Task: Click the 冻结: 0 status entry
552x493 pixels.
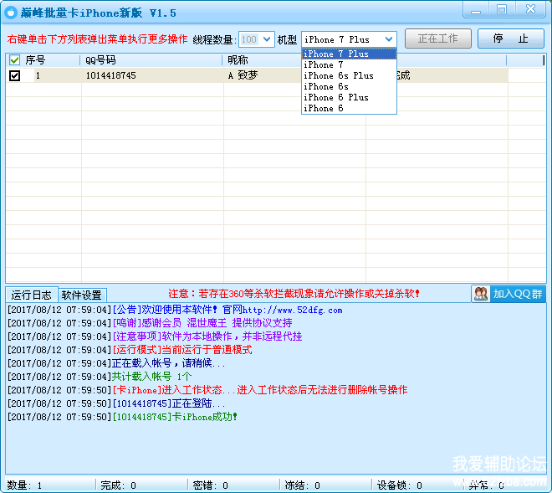Action: click(303, 485)
